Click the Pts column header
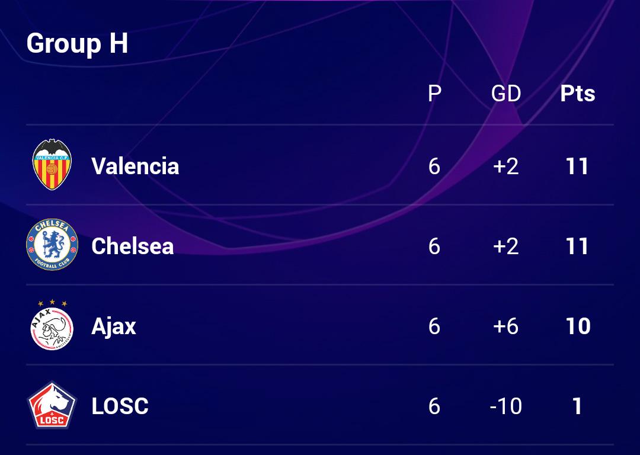This screenshot has width=640, height=455. tap(577, 94)
